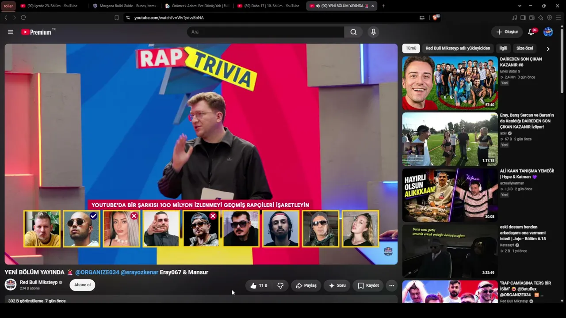The width and height of the screenshot is (566, 318).
Task: Start voice search with the microphone
Action: (374, 32)
